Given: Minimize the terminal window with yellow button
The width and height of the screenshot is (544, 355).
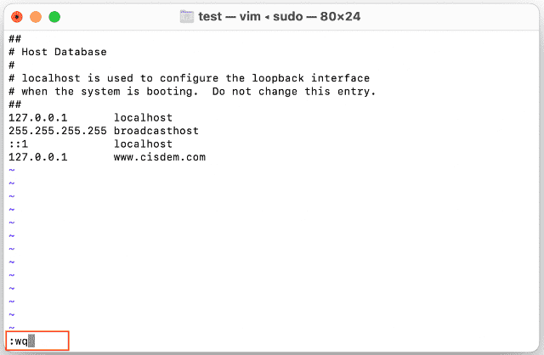Looking at the screenshot, I should (35, 16).
